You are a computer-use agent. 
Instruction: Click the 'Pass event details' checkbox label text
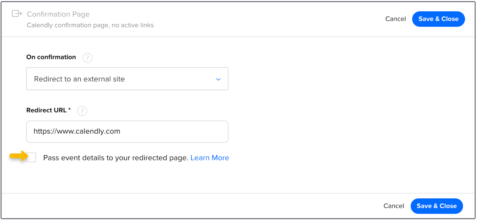116,158
